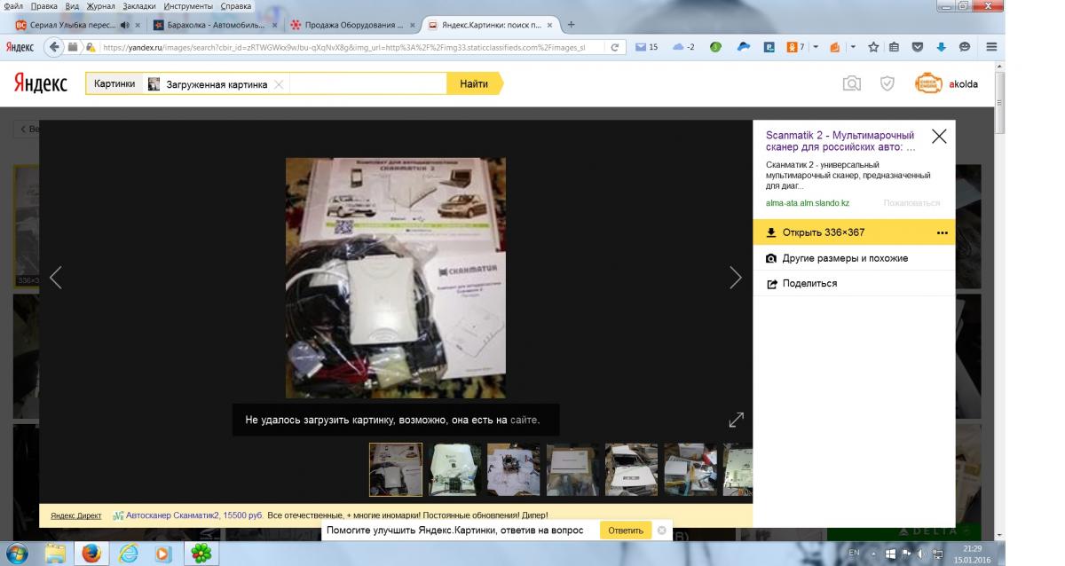Click Открыть 336×367 download button
1065x566 pixels.
[854, 232]
